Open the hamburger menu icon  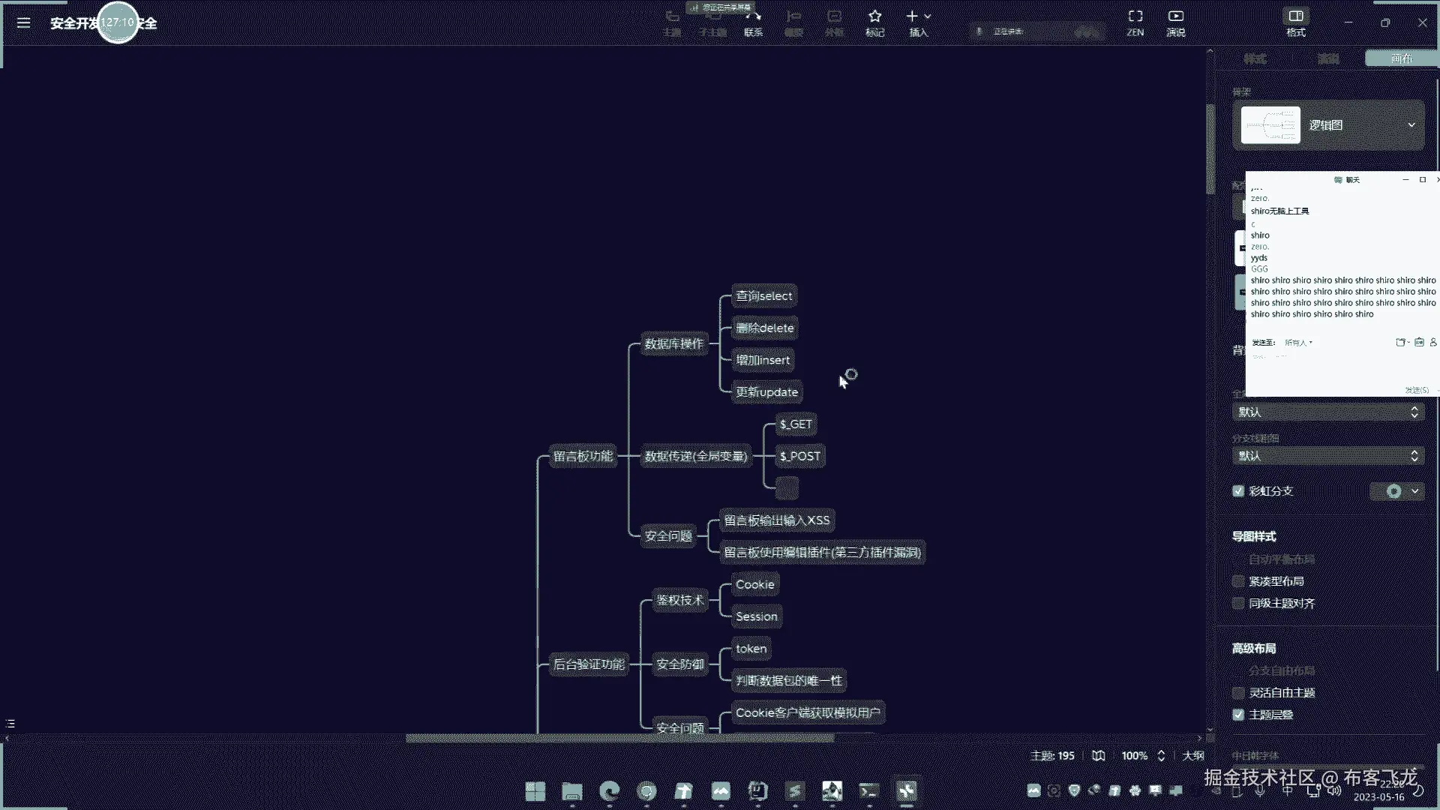tap(23, 22)
